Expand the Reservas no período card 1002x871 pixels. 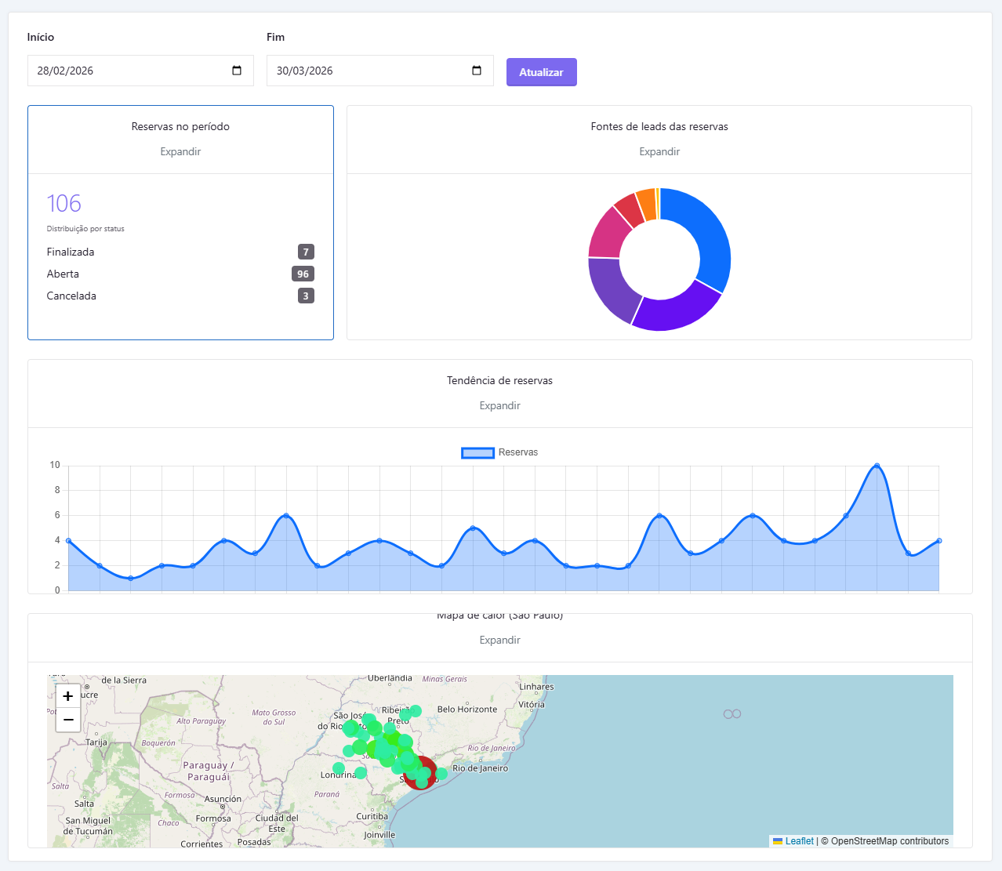pos(180,151)
